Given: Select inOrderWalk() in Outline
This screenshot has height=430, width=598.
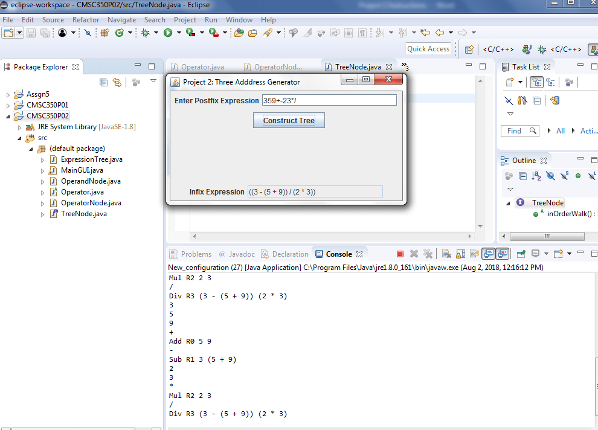Looking at the screenshot, I should click(x=570, y=214).
